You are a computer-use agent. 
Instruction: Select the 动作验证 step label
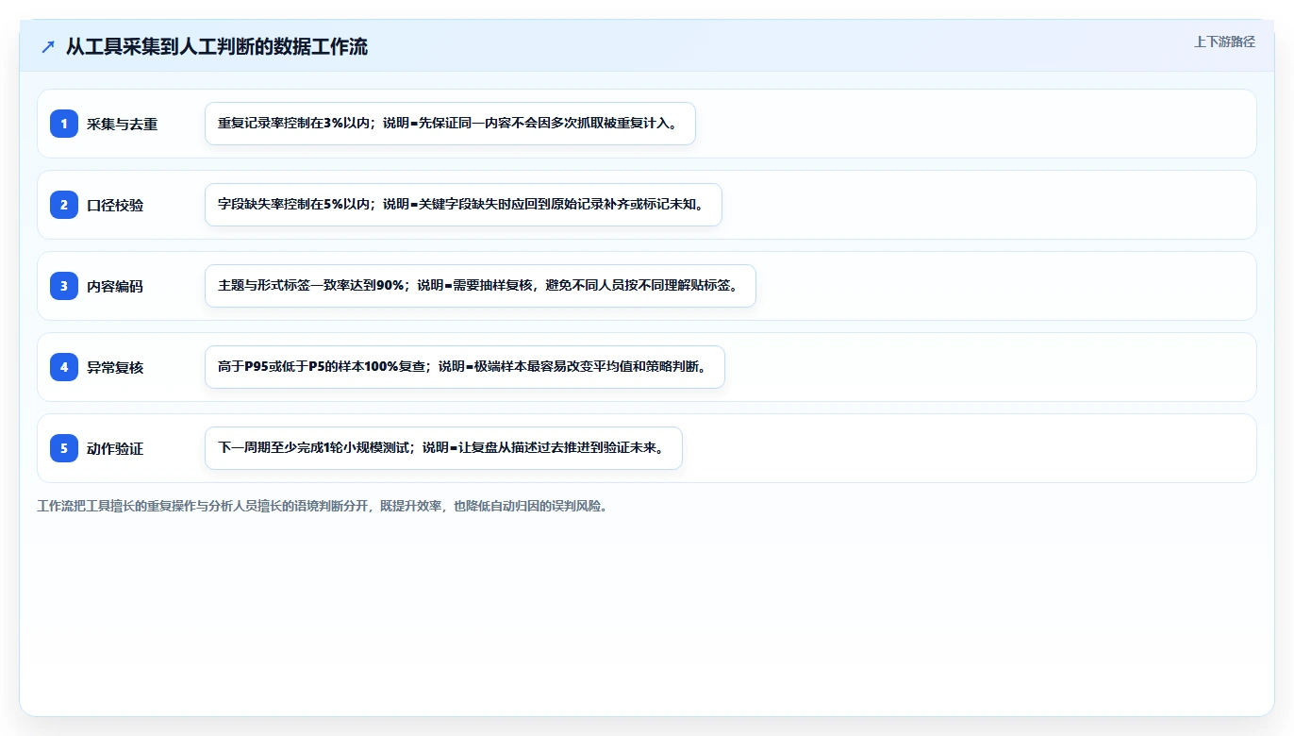[x=115, y=448]
